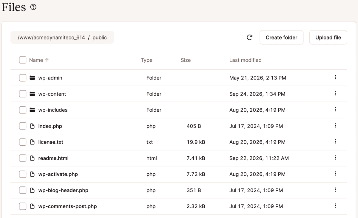
Task: Check the wp-comments-post.php row checkbox
Action: pos(23,206)
